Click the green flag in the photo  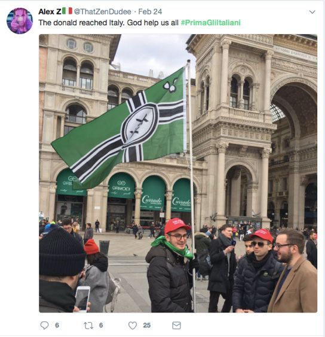(120, 127)
